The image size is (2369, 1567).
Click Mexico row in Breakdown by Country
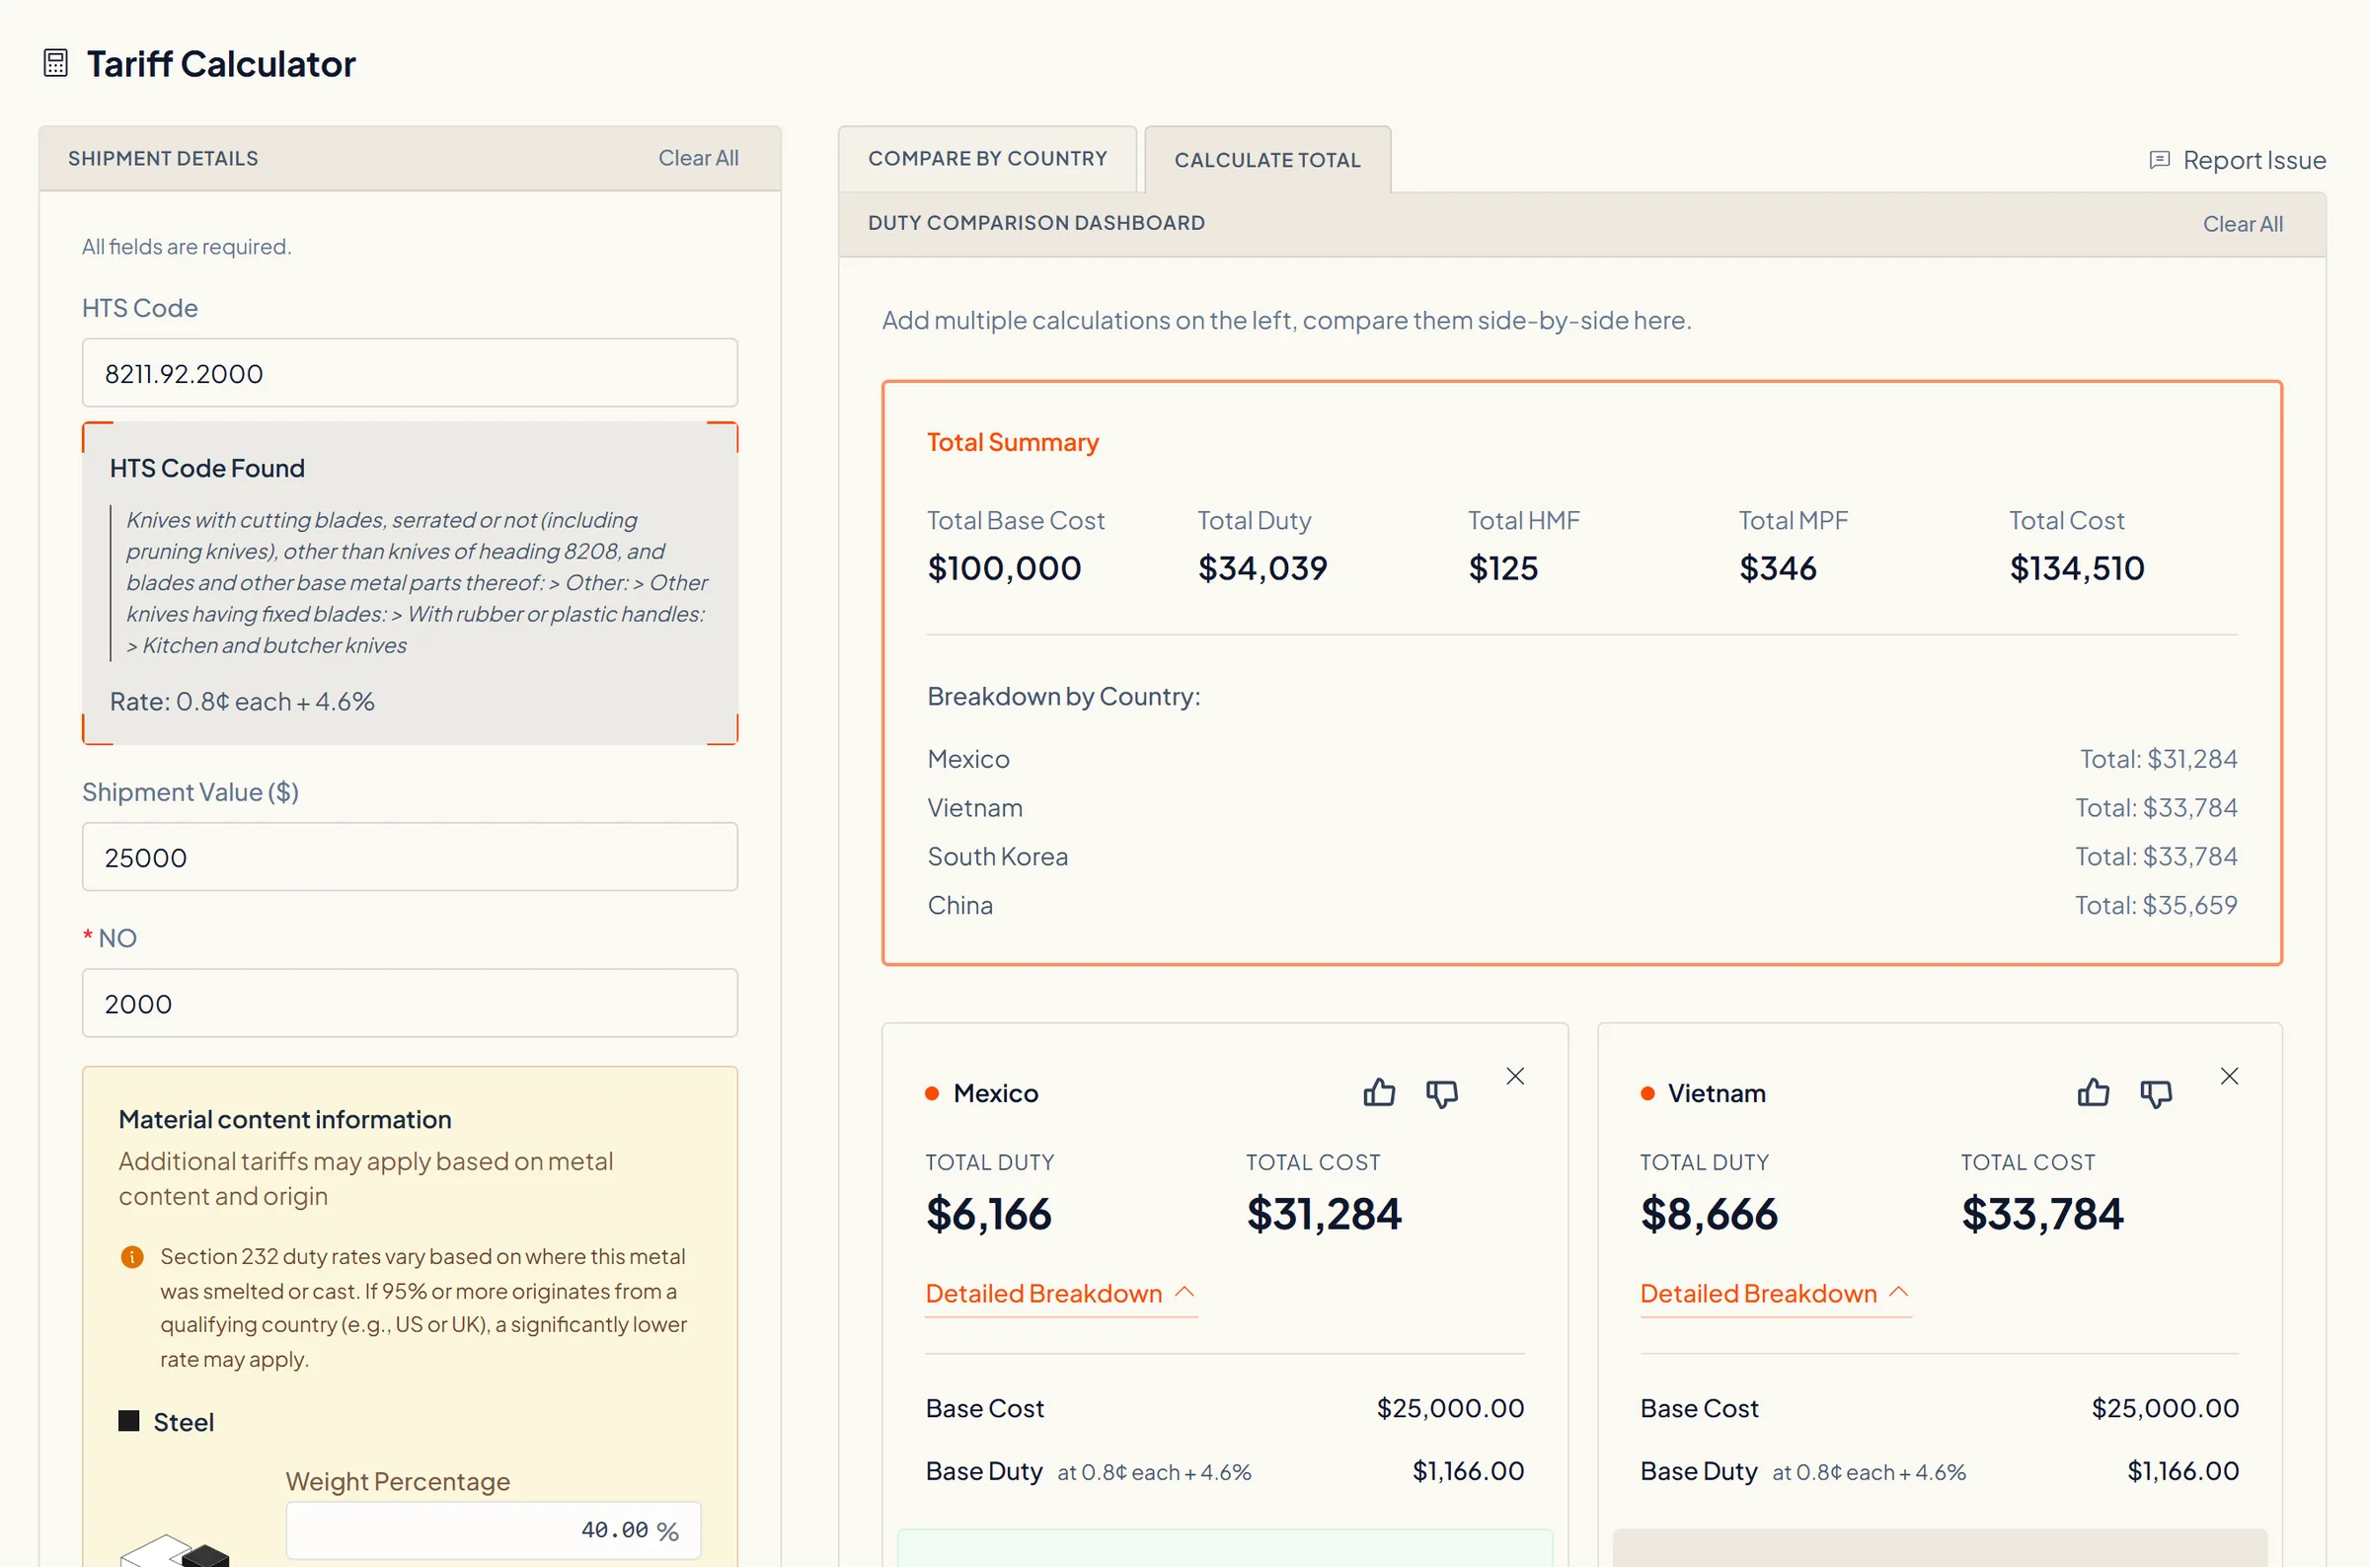1582,759
